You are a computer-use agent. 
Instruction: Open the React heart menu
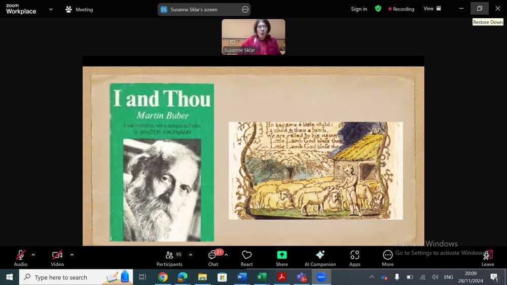tap(247, 258)
